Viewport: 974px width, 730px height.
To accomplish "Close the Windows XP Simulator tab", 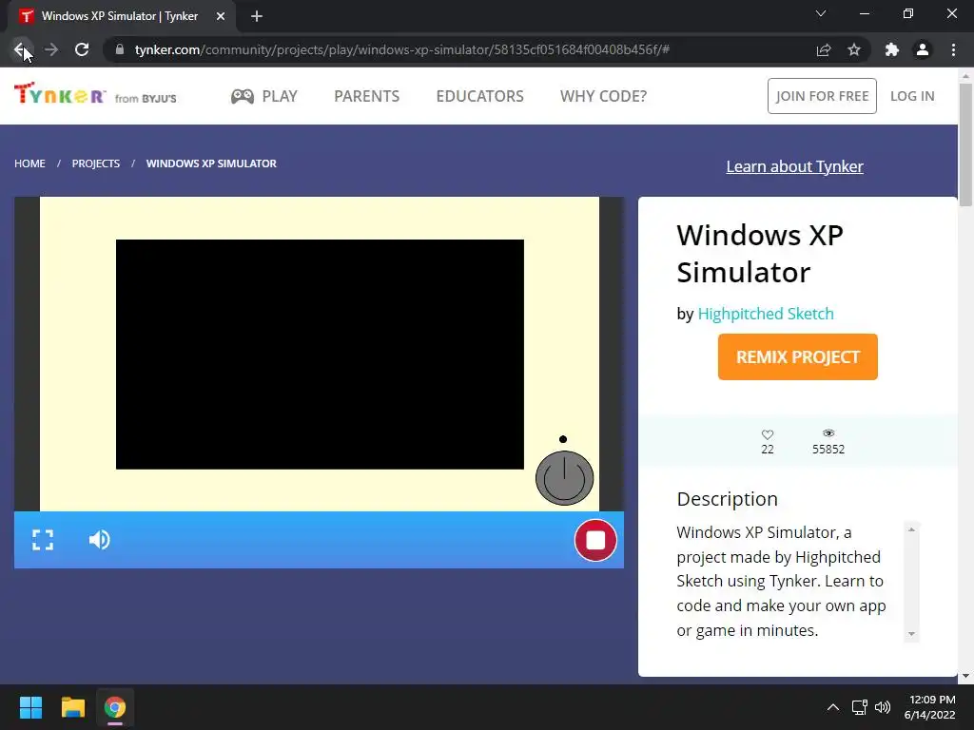I will coord(221,16).
